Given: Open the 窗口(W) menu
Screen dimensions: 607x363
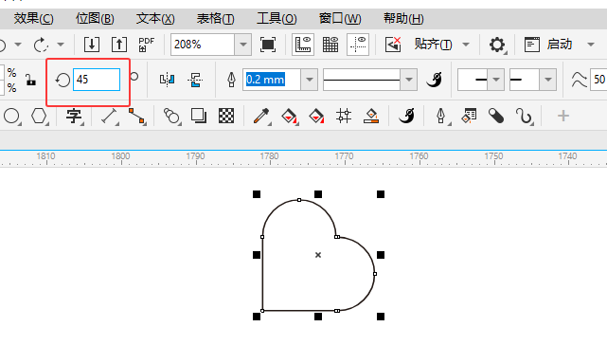Looking at the screenshot, I should (340, 19).
